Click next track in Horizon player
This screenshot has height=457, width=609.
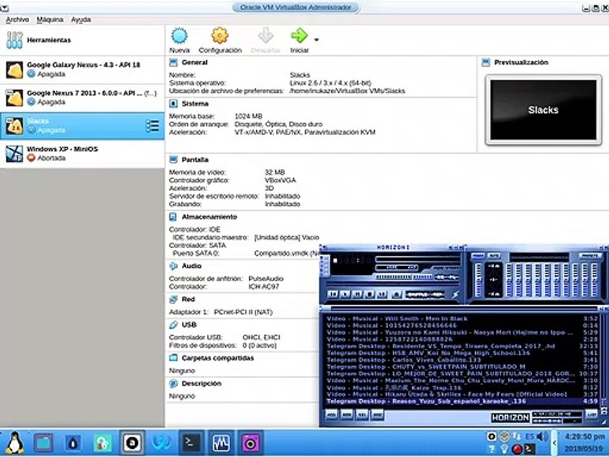(x=382, y=295)
